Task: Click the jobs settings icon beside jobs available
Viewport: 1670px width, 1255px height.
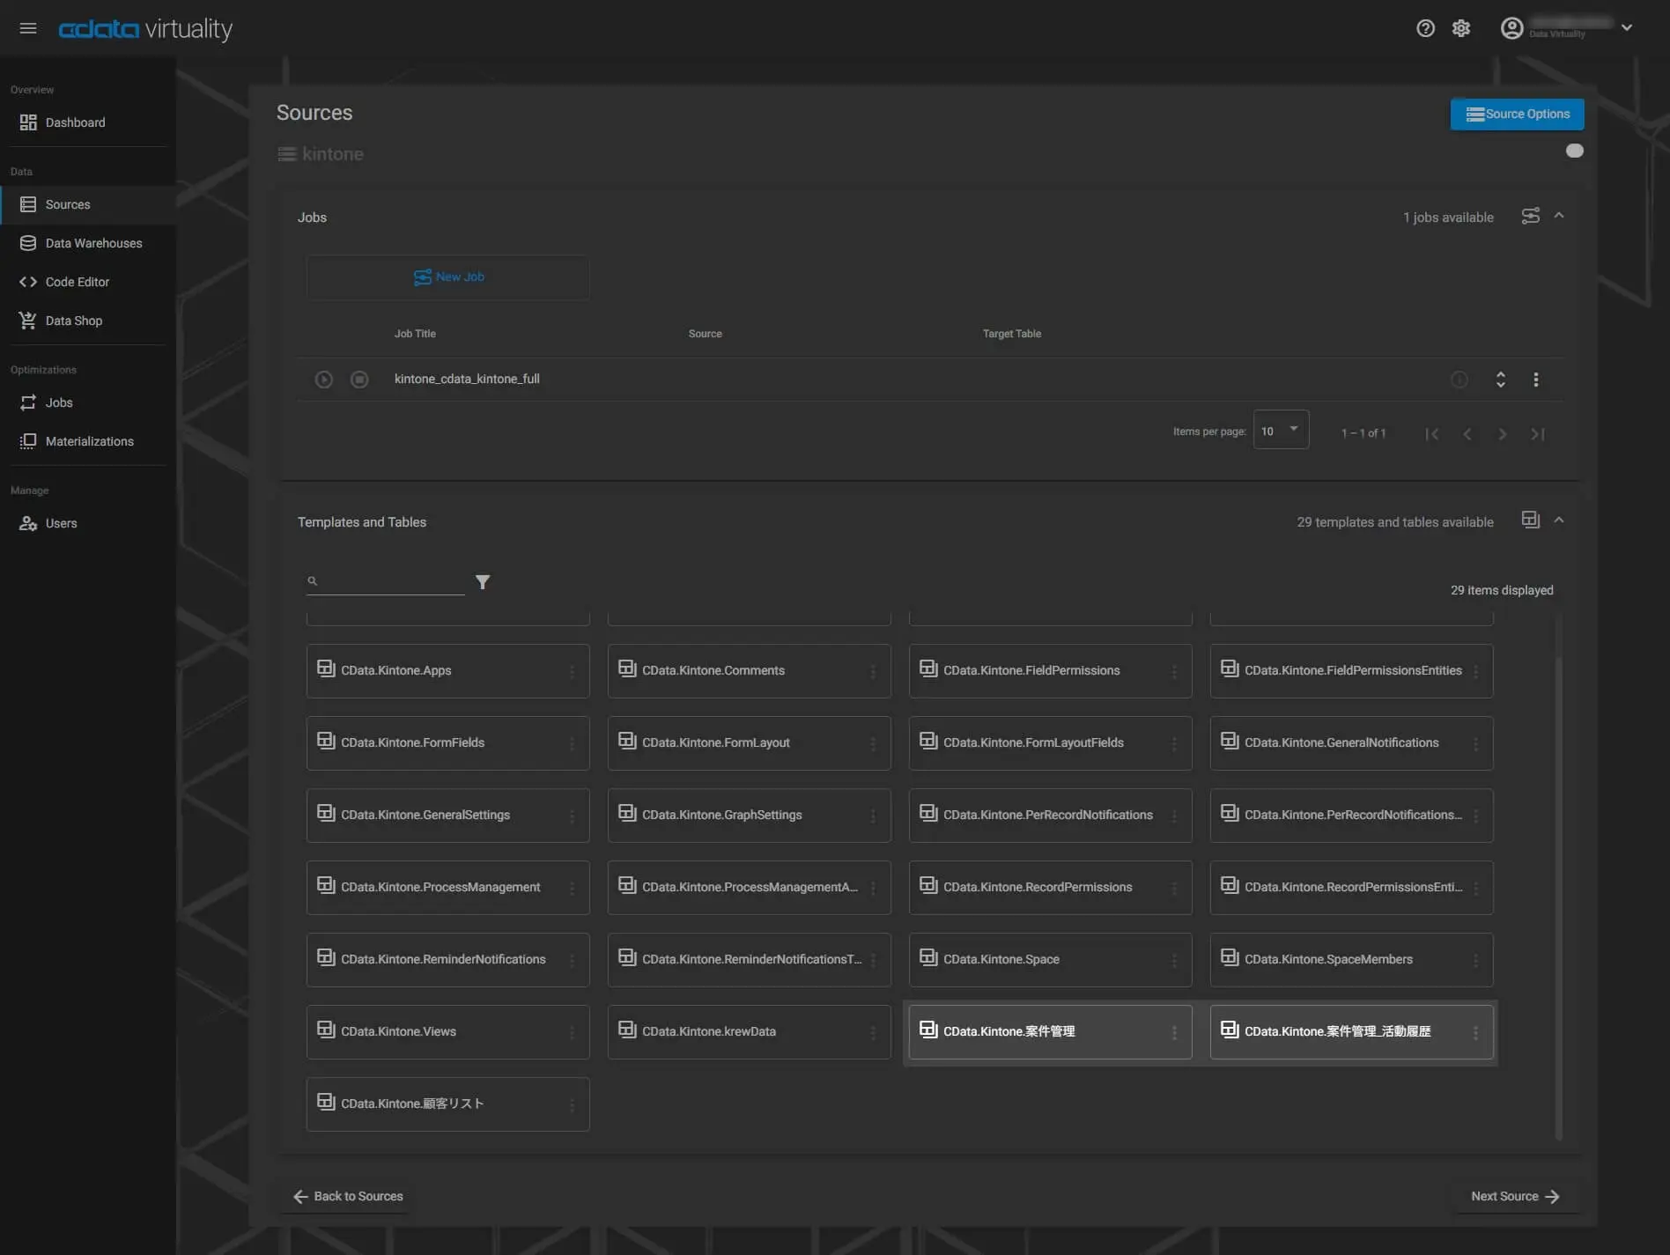Action: click(x=1531, y=216)
